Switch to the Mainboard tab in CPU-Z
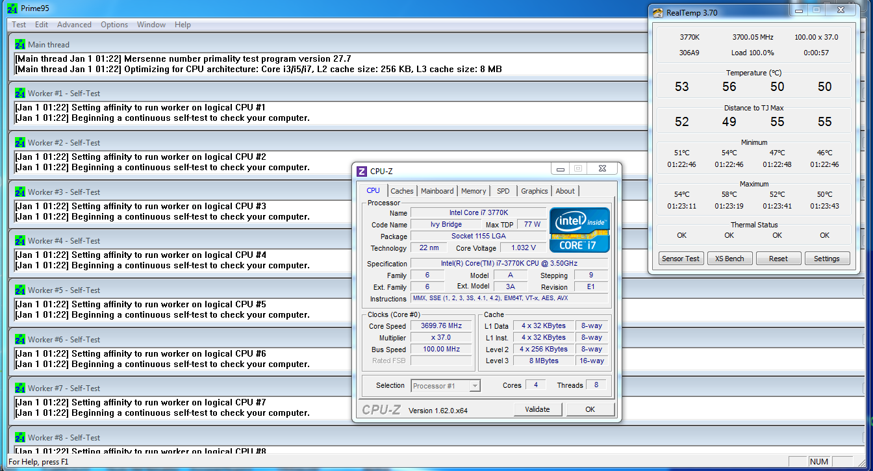The image size is (873, 471). pyautogui.click(x=437, y=191)
